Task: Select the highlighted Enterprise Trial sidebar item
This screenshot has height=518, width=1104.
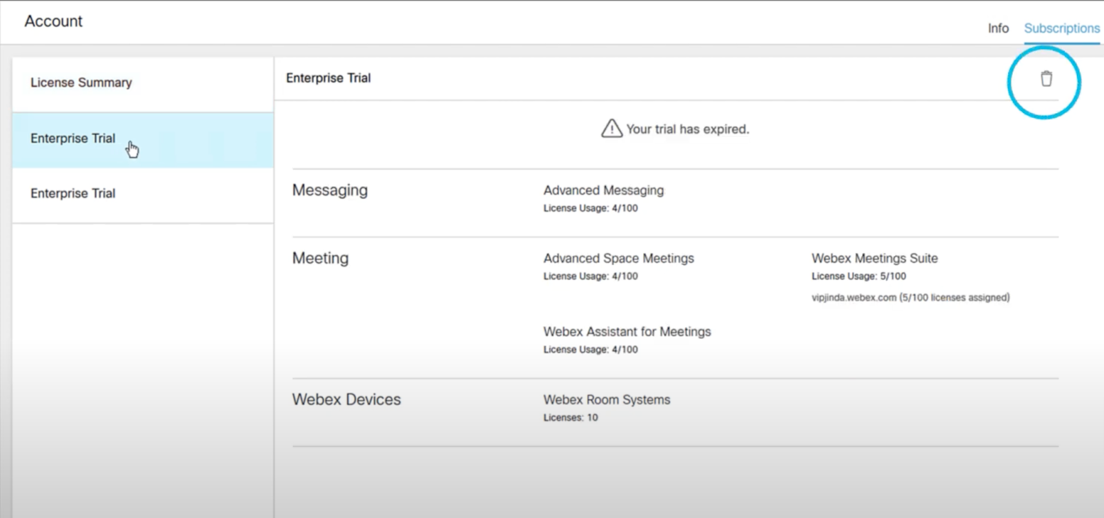Action: tap(143, 140)
